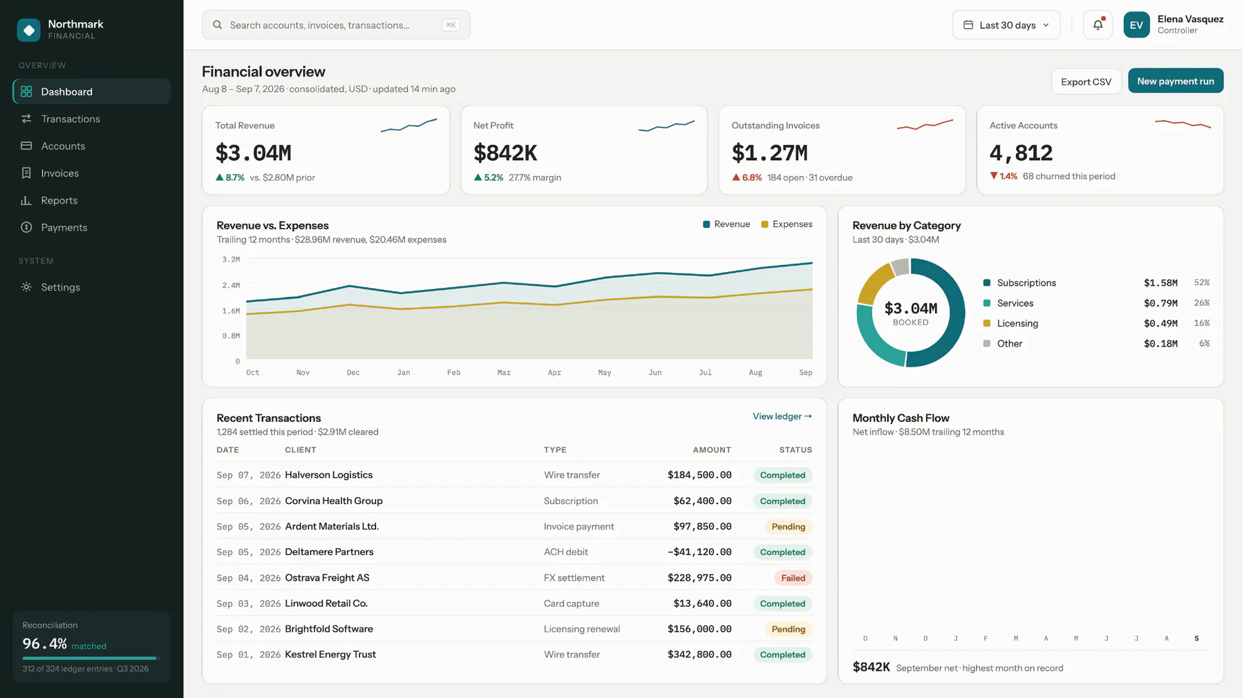The image size is (1244, 698).
Task: Open Transactions in the sidebar
Action: [92, 119]
